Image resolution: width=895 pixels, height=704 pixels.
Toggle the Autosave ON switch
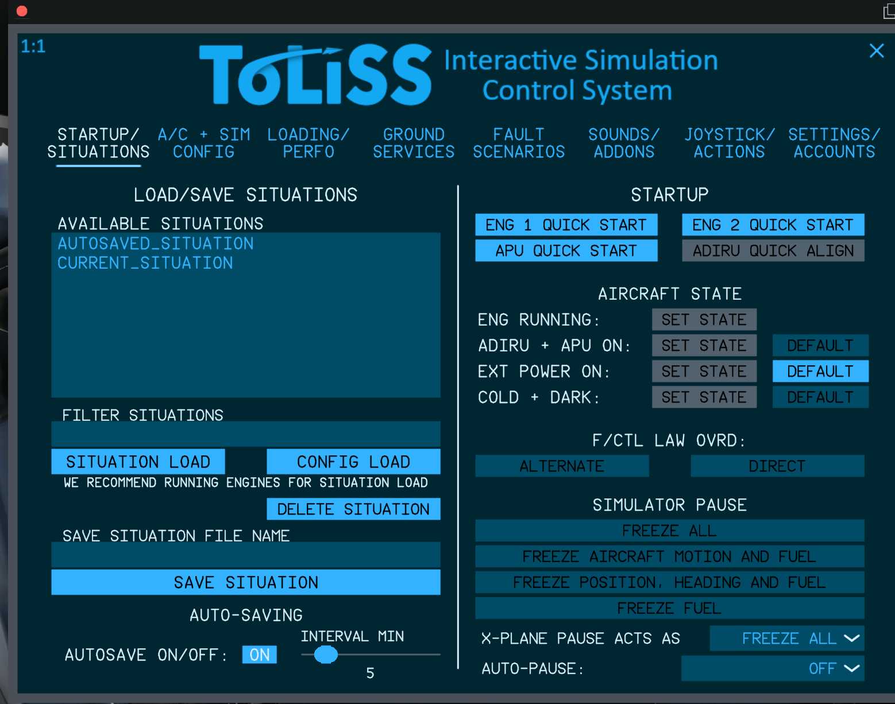pyautogui.click(x=260, y=655)
